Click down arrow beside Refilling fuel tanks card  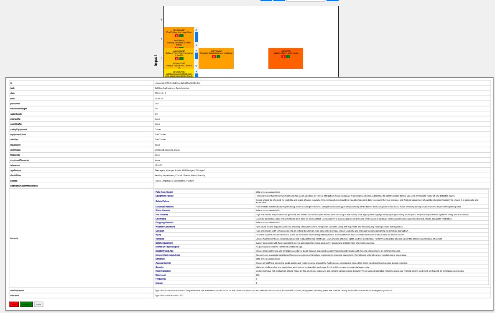pos(196,45)
